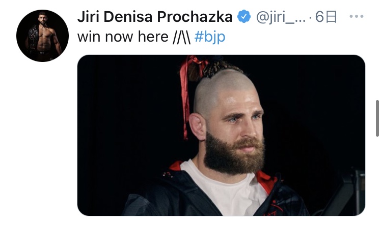Open the tweet's 6日 timestamp
Screen dimensions: 382x225
(x=326, y=17)
